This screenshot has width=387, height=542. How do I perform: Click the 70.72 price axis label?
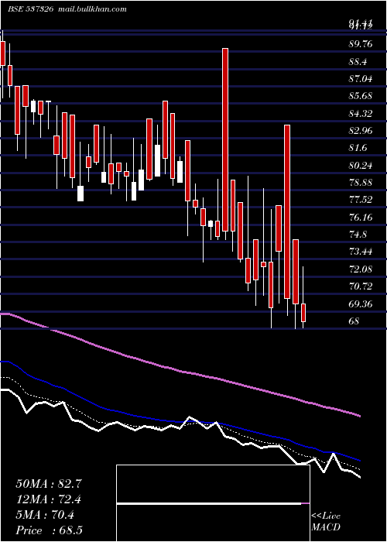click(x=361, y=286)
